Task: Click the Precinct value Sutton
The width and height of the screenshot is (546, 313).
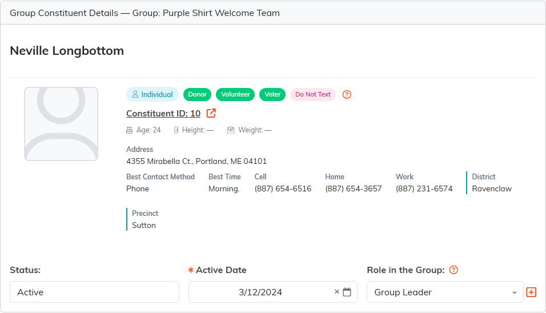Action: (x=144, y=225)
